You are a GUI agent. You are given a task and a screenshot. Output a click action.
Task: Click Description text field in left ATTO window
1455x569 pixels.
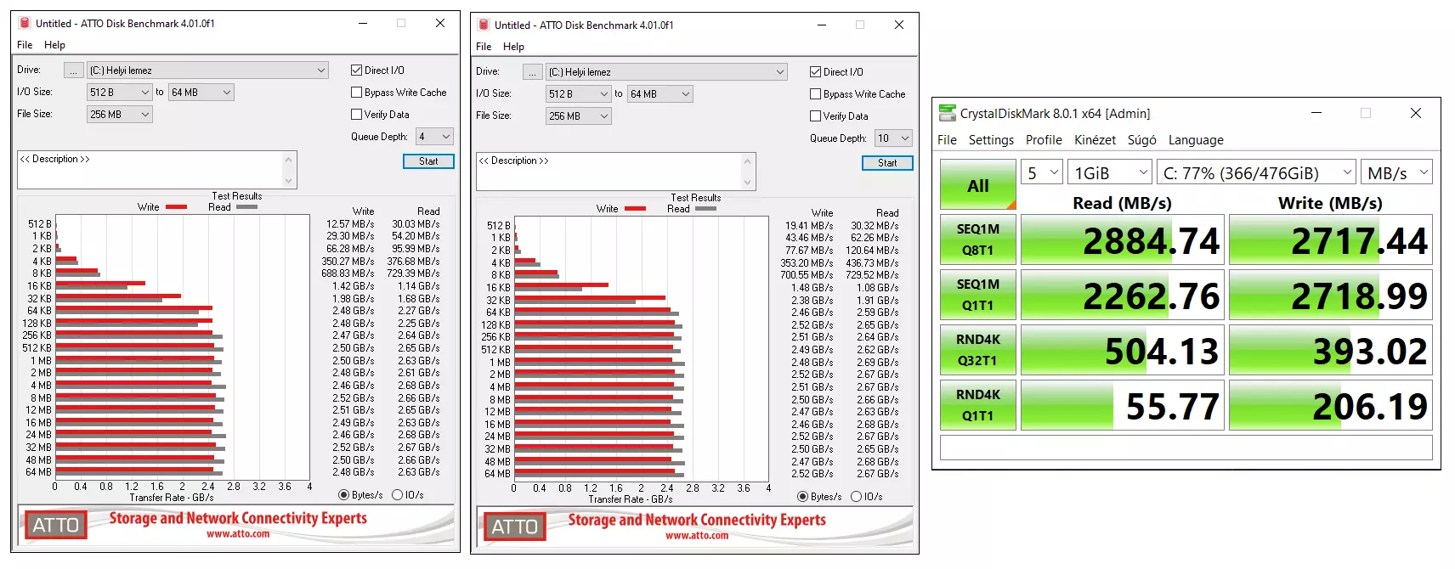point(150,170)
